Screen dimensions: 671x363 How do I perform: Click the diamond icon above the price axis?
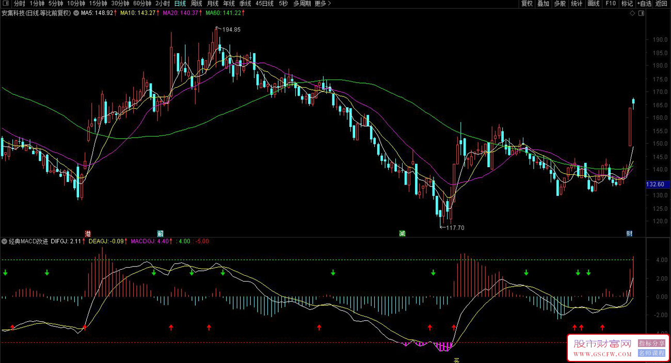tap(633, 13)
